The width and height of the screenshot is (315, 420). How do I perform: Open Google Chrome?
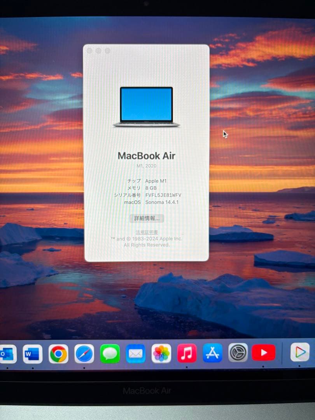(x=59, y=353)
